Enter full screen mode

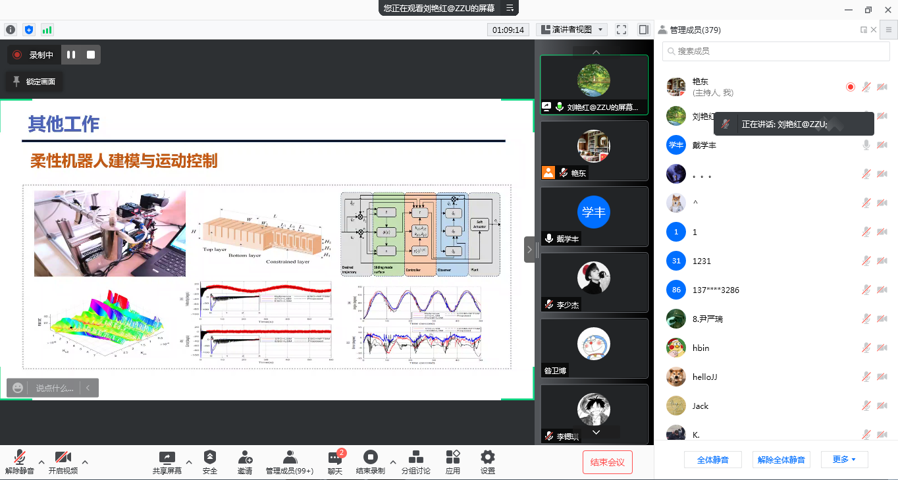(x=621, y=30)
